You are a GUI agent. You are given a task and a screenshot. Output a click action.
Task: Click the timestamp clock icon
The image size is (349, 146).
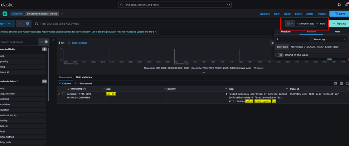(84, 89)
